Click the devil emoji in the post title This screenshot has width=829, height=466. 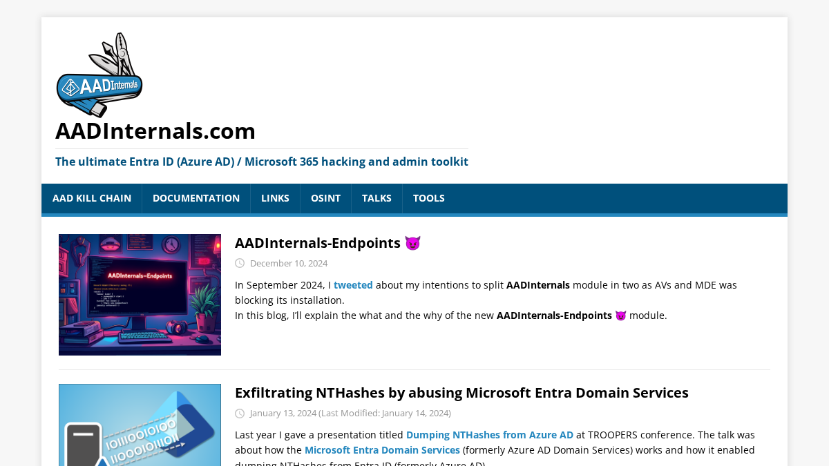(412, 243)
